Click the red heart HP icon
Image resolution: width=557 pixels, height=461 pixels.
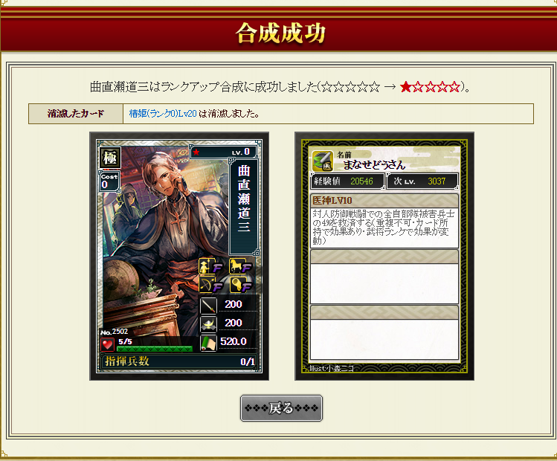[x=107, y=344]
